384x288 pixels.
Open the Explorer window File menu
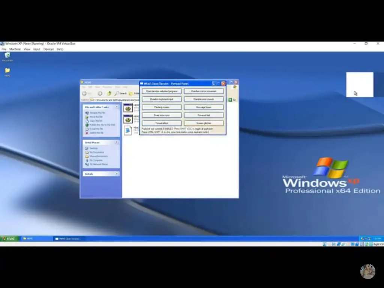click(84, 87)
